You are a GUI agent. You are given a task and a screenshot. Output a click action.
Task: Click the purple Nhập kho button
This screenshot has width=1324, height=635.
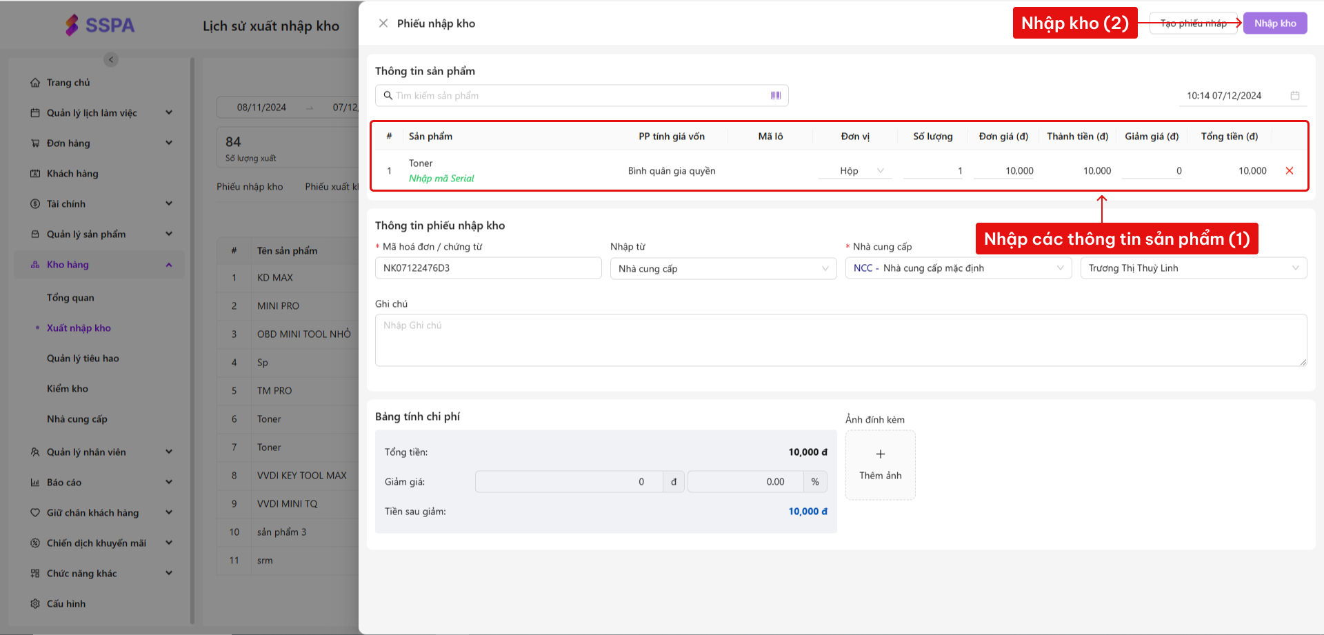1275,23
